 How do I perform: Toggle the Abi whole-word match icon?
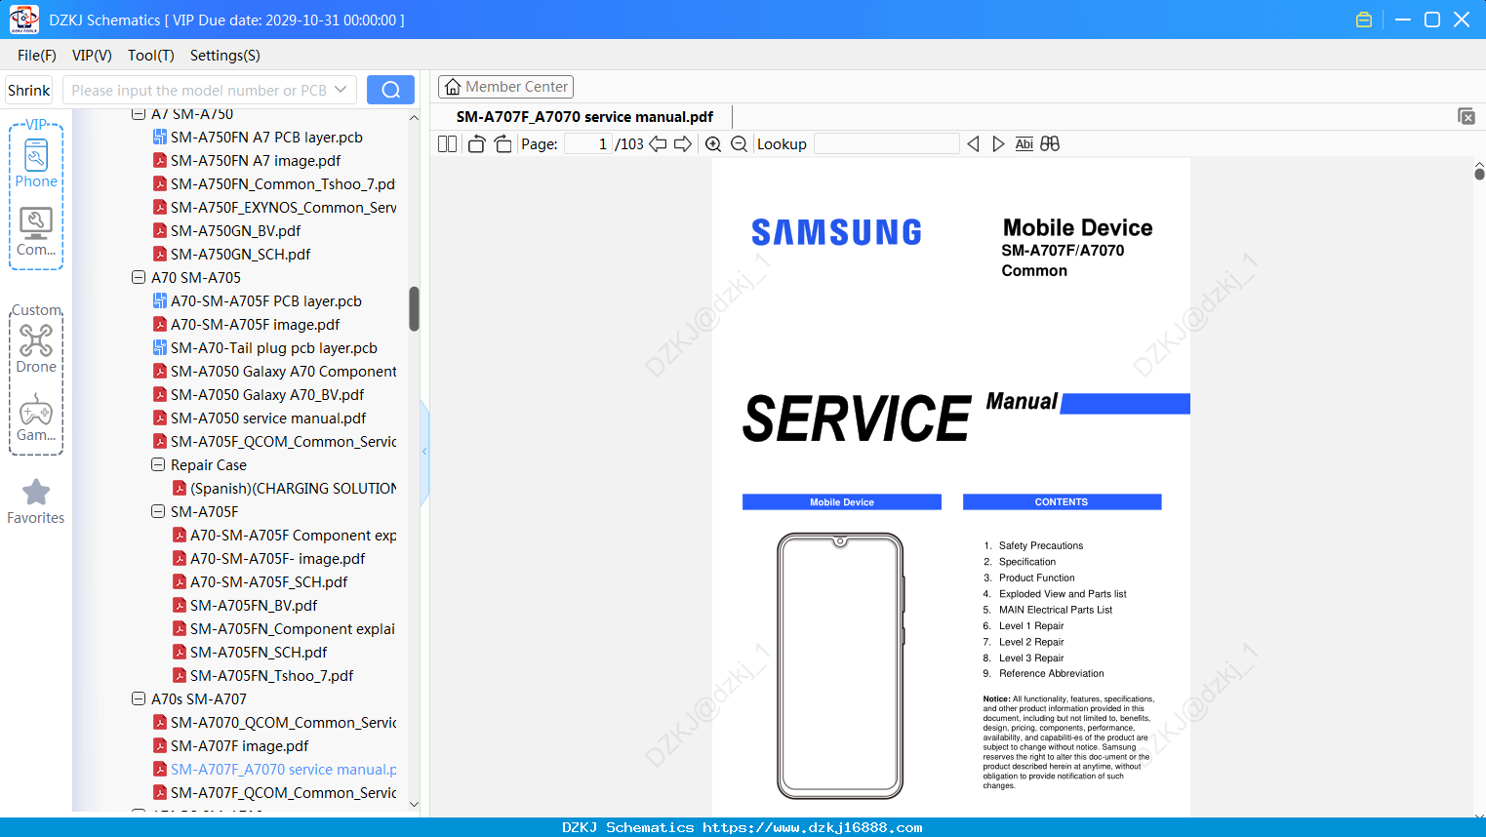coord(1024,144)
